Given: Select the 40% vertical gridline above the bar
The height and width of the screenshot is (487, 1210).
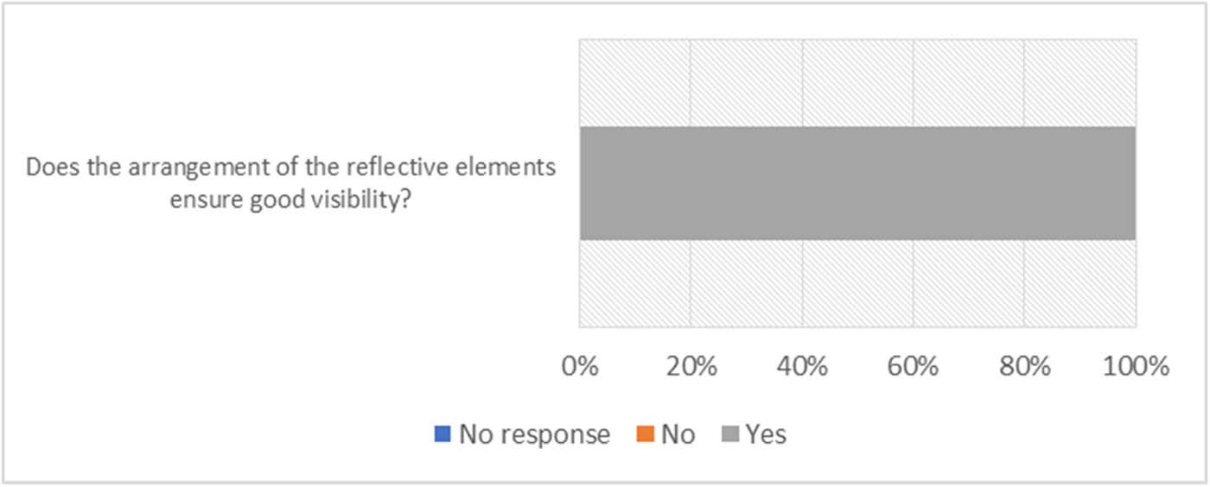Looking at the screenshot, I should point(802,83).
